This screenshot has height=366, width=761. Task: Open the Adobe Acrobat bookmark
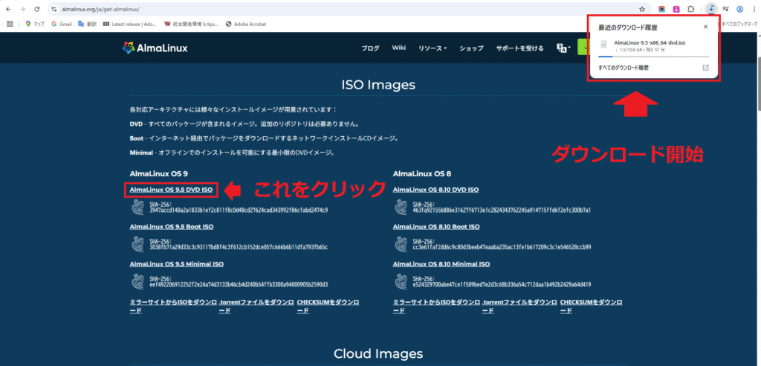[x=246, y=23]
